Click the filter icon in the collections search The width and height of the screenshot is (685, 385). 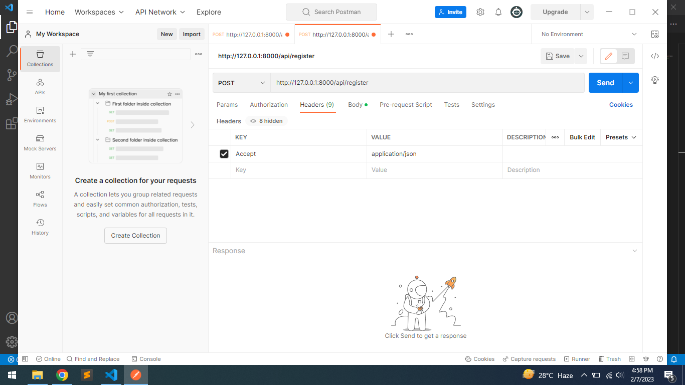[90, 54]
